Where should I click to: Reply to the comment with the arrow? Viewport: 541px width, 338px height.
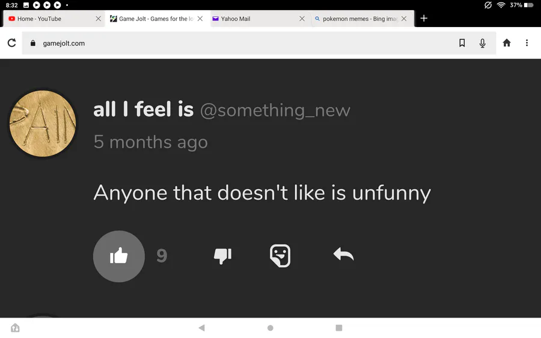343,255
